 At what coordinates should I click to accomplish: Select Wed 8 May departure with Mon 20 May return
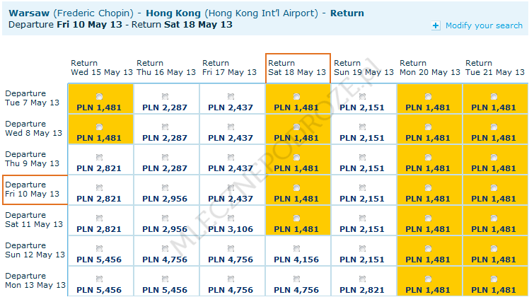coord(429,127)
